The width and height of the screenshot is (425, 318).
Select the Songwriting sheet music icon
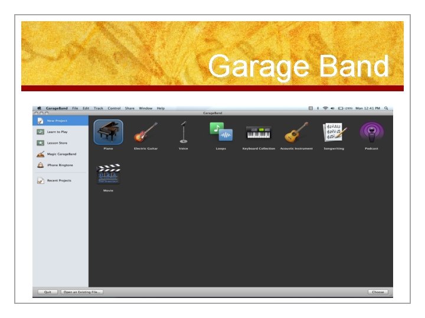coord(334,132)
